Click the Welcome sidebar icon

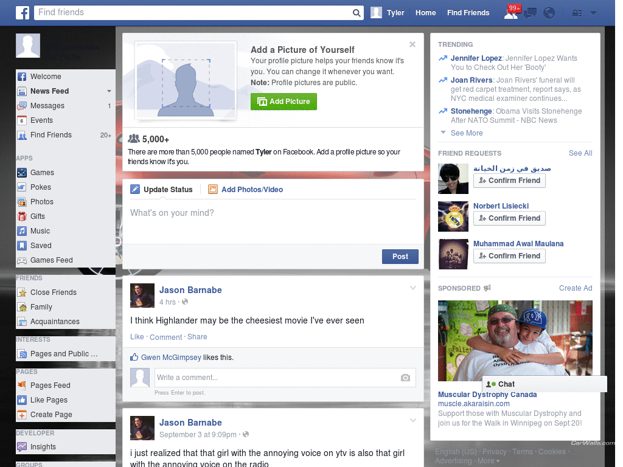(x=22, y=77)
